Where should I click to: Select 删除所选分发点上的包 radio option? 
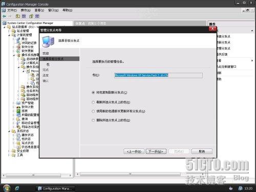pos(93,120)
